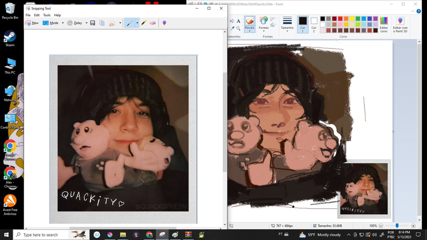Pick the black color swatch
427x240 pixels.
[322, 18]
